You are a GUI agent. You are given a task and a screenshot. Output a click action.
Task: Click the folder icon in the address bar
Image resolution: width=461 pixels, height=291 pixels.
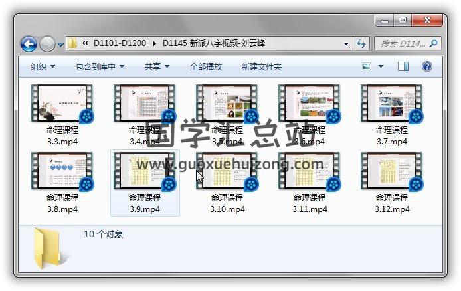click(x=72, y=43)
